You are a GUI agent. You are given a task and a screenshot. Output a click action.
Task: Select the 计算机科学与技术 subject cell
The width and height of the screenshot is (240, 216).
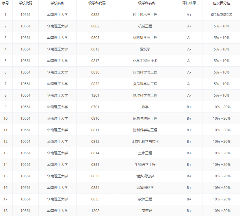coord(145,142)
